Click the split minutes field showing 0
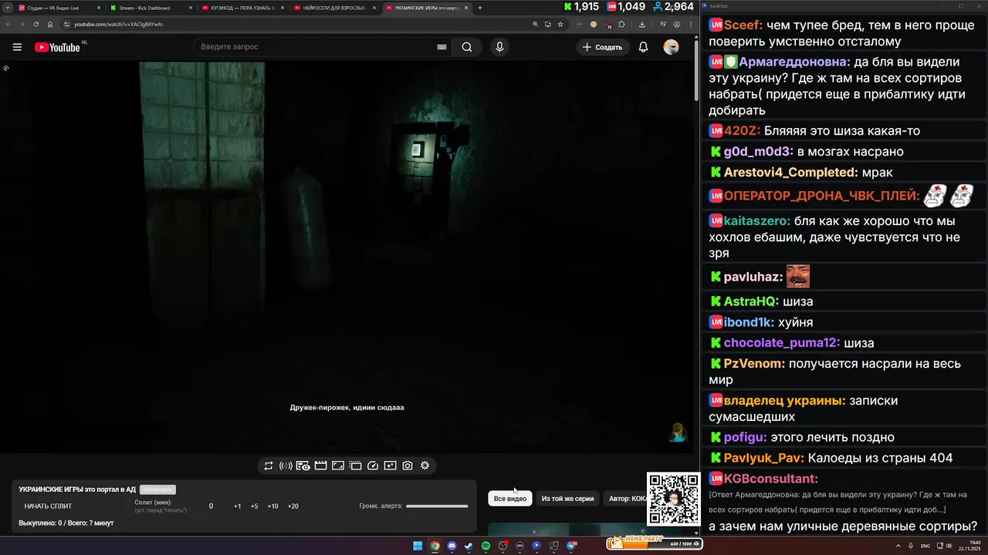The height and width of the screenshot is (555, 988). tap(211, 506)
